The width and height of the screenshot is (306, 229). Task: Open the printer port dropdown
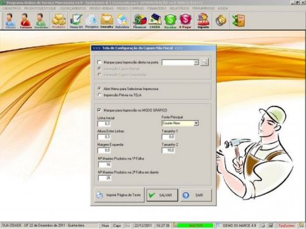[x=196, y=62]
